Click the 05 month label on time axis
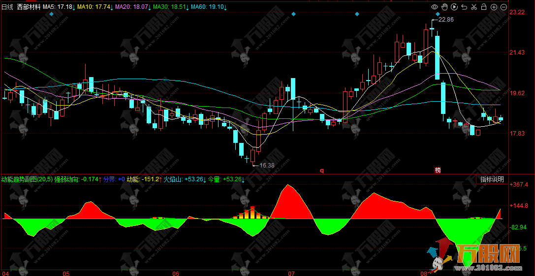 coord(66,273)
